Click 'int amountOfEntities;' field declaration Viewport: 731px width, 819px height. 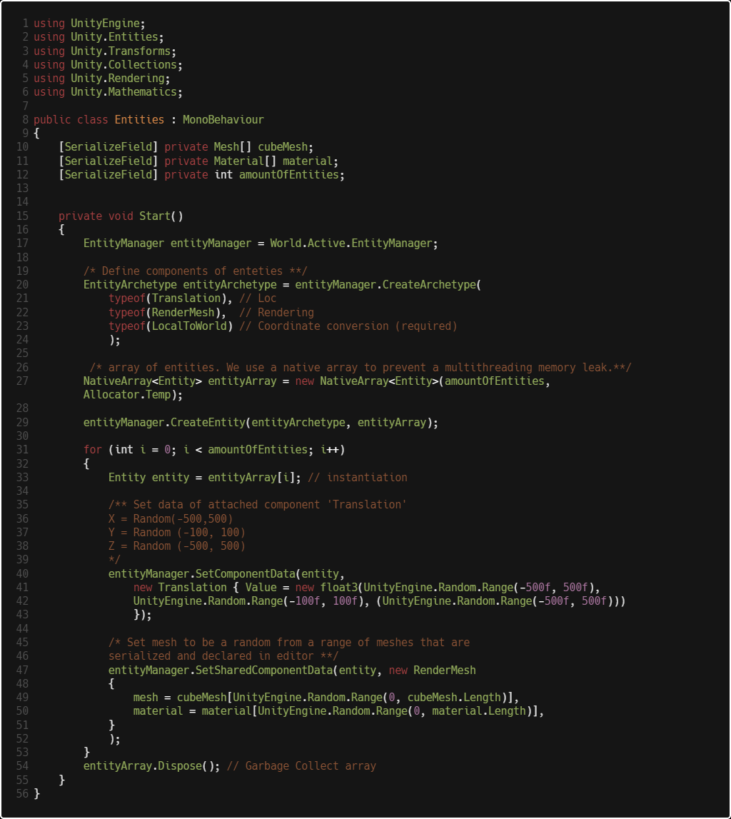tap(279, 174)
